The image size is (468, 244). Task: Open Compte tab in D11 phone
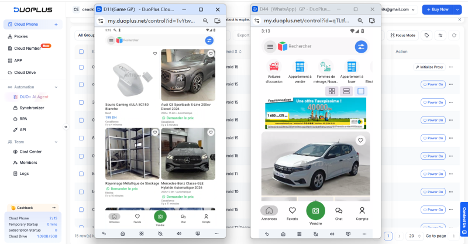[x=207, y=218]
